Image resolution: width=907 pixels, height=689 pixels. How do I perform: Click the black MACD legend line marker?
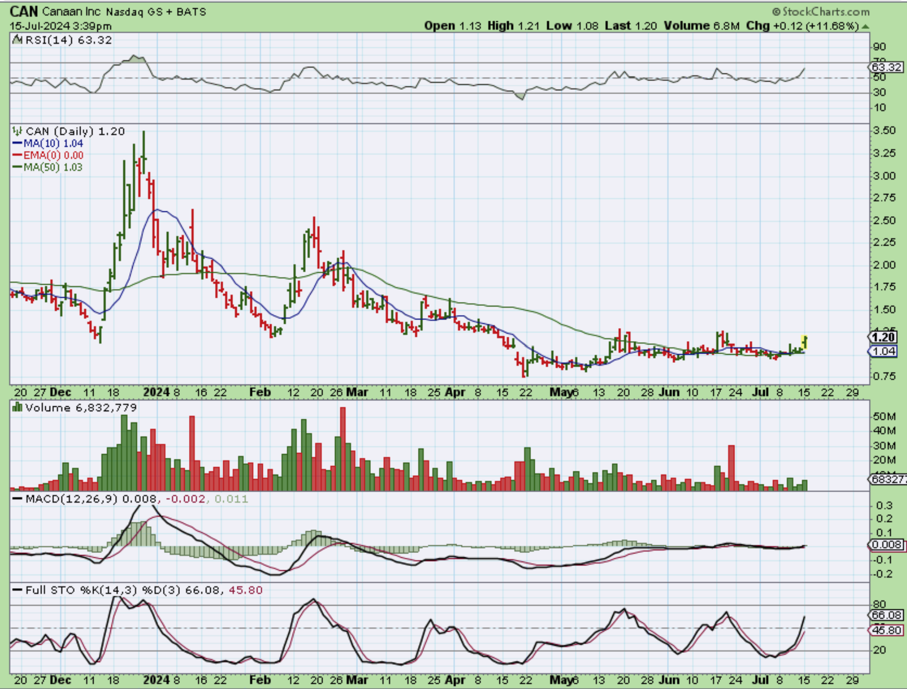17,498
